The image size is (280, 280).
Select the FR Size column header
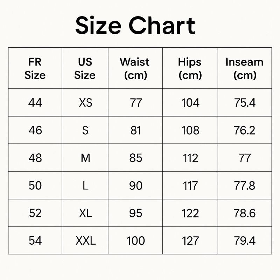[35, 68]
